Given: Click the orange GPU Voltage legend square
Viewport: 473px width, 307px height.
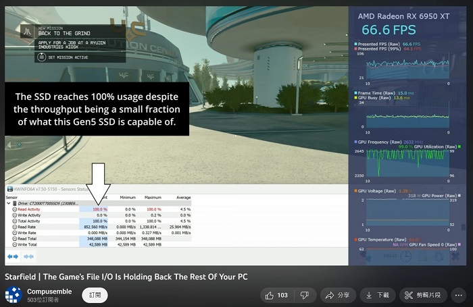Looking at the screenshot, I should point(355,191).
